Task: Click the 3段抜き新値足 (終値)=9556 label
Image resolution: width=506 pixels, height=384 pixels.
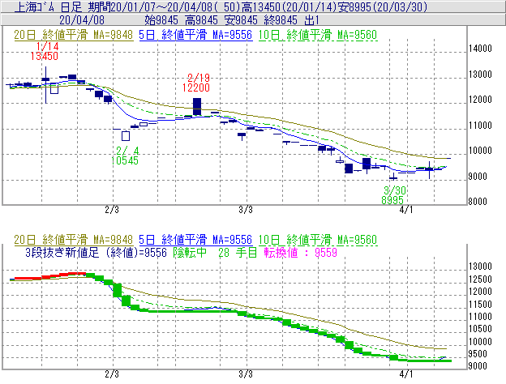Action: [x=96, y=252]
